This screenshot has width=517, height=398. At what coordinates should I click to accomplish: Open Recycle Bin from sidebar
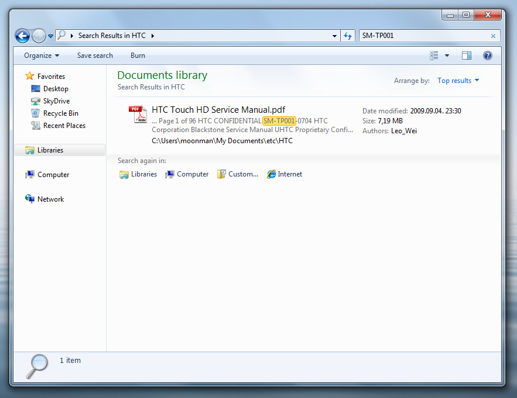pos(61,113)
